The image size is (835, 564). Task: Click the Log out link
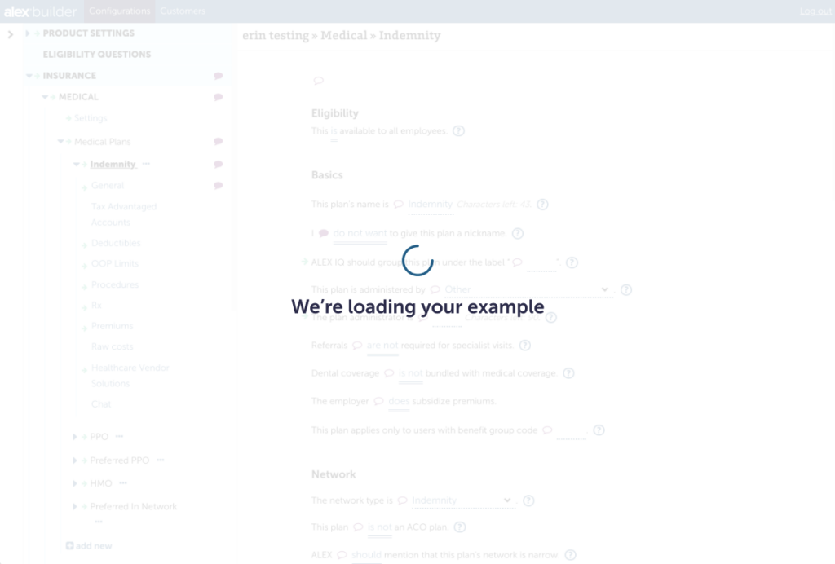point(815,11)
